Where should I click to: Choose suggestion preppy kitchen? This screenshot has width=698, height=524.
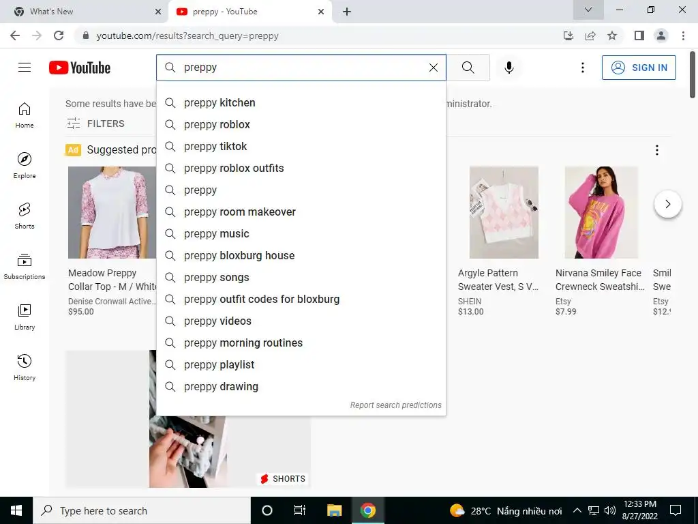click(301, 103)
